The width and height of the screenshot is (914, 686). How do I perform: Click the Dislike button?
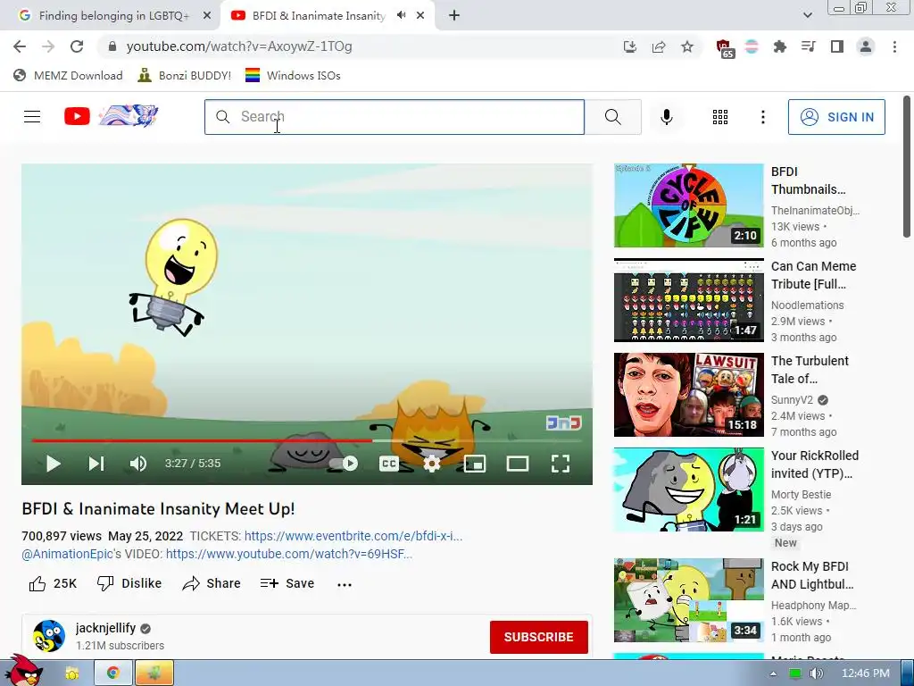coord(129,583)
